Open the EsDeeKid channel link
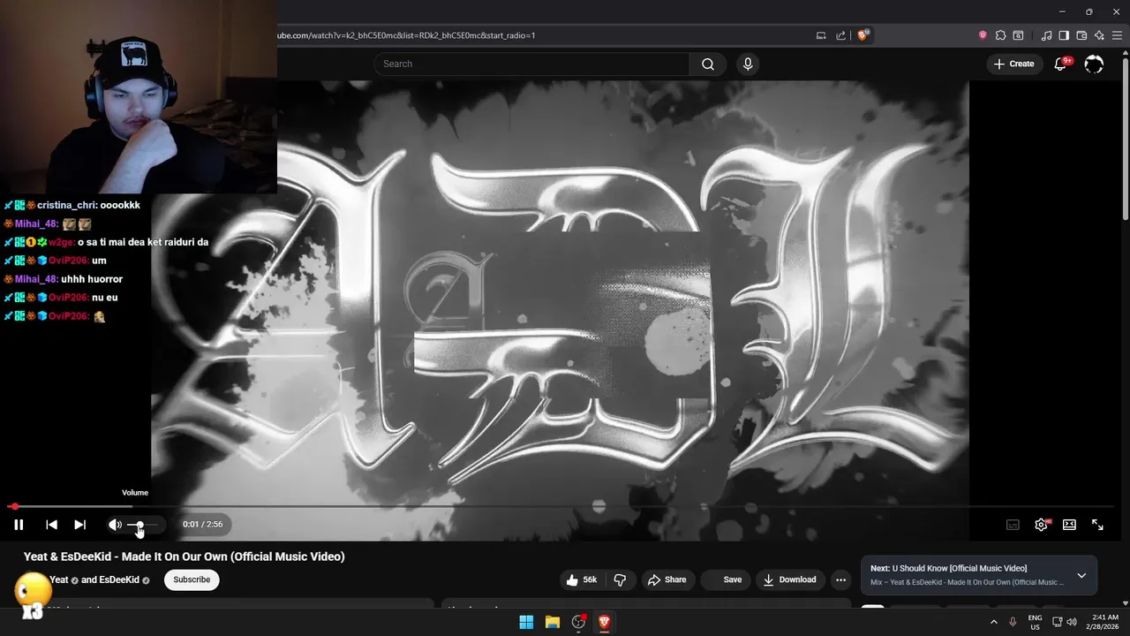This screenshot has height=636, width=1130. pyautogui.click(x=119, y=579)
